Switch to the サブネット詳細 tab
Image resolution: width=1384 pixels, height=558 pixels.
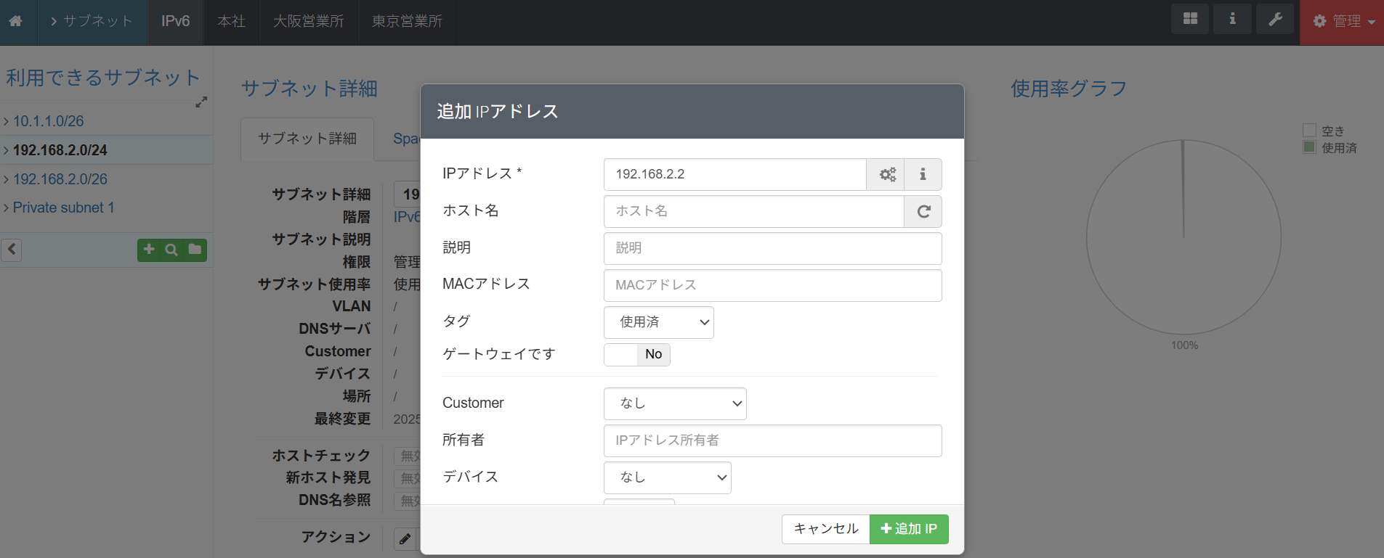307,139
